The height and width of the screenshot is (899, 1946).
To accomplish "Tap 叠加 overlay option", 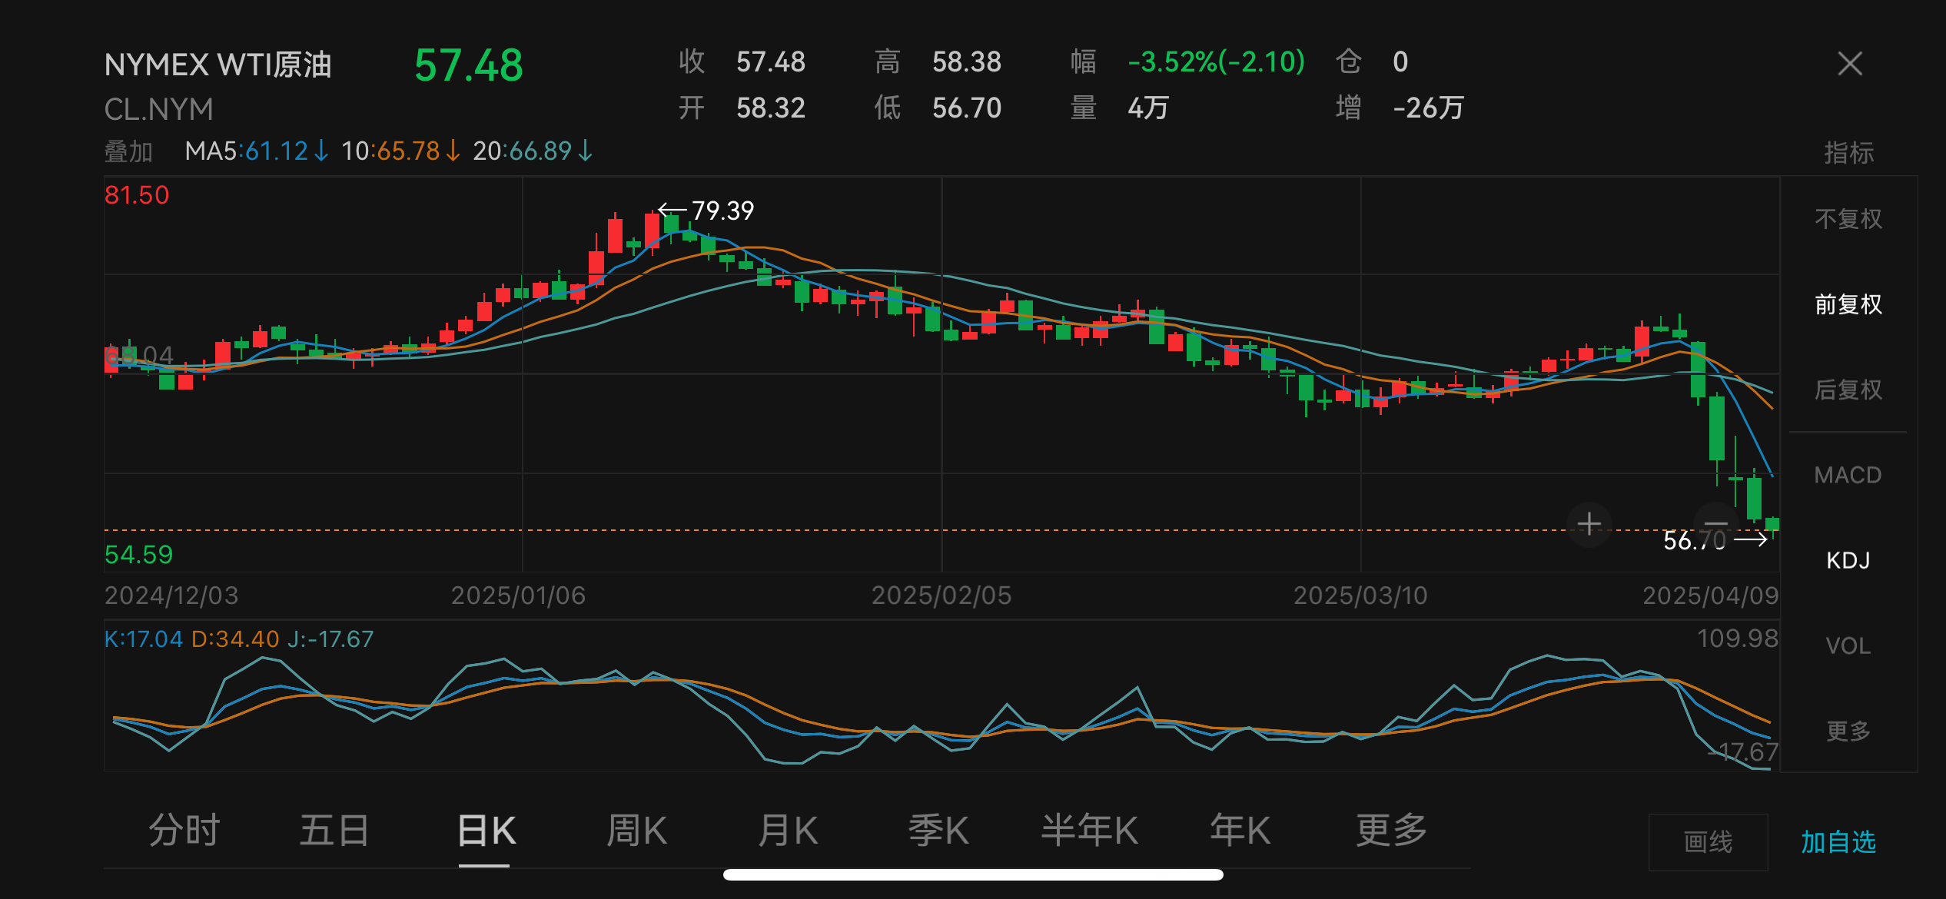I will click(x=128, y=151).
